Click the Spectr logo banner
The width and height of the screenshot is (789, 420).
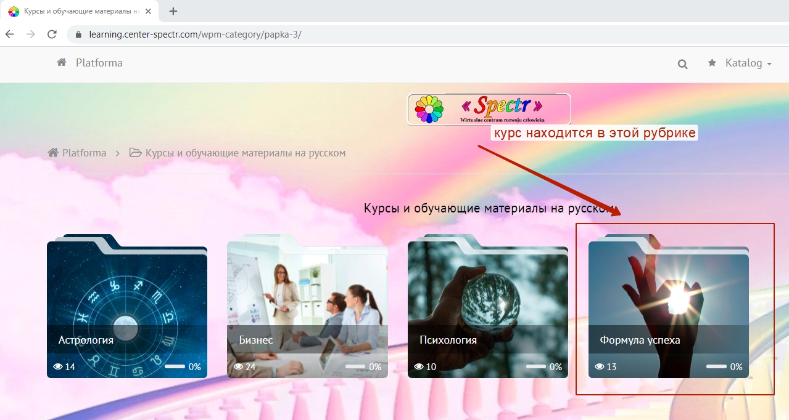point(489,109)
